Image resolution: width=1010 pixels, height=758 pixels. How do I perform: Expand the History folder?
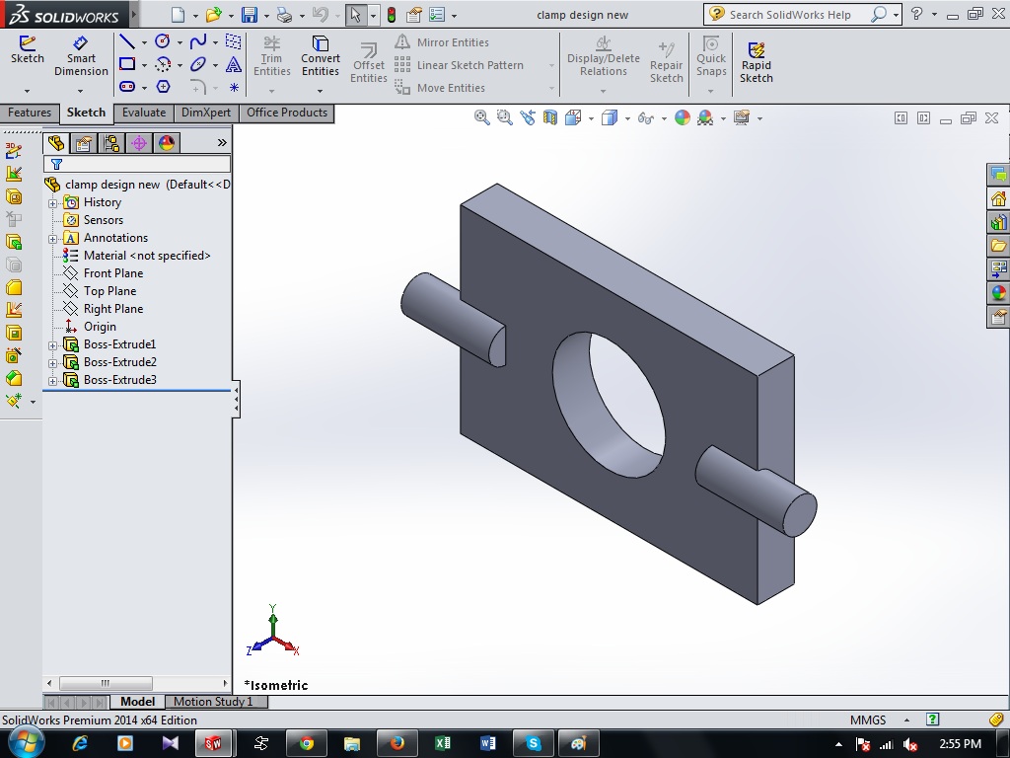(x=53, y=203)
